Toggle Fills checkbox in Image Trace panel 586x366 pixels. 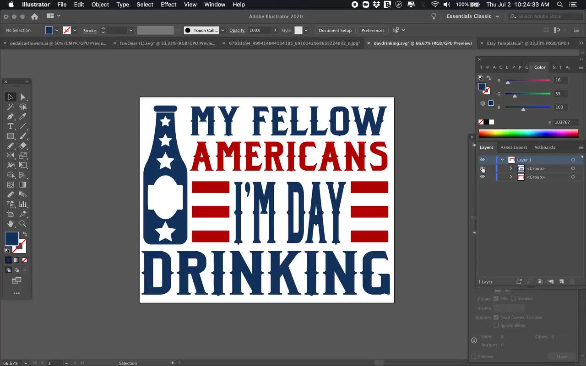tap(496, 298)
